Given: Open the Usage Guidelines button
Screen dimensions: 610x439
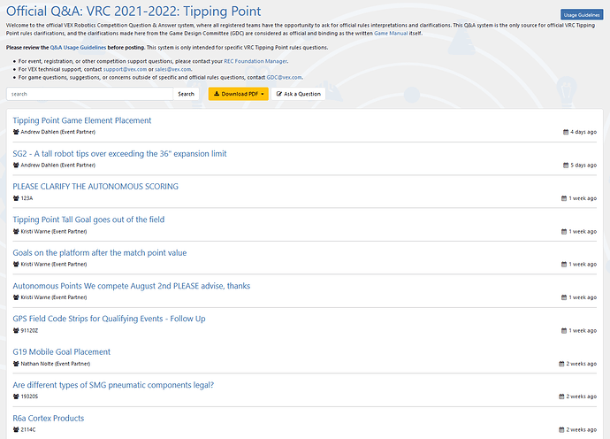Looking at the screenshot, I should click(583, 15).
